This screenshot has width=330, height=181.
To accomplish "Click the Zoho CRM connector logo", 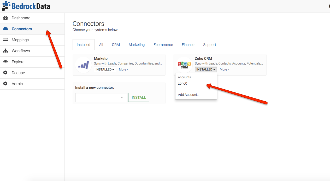I will point(184,65).
